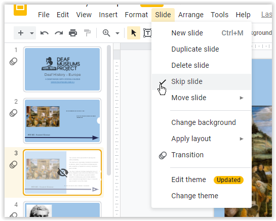Screen dimensions: 276x221
Task: Click the redo arrow icon
Action: [59, 33]
